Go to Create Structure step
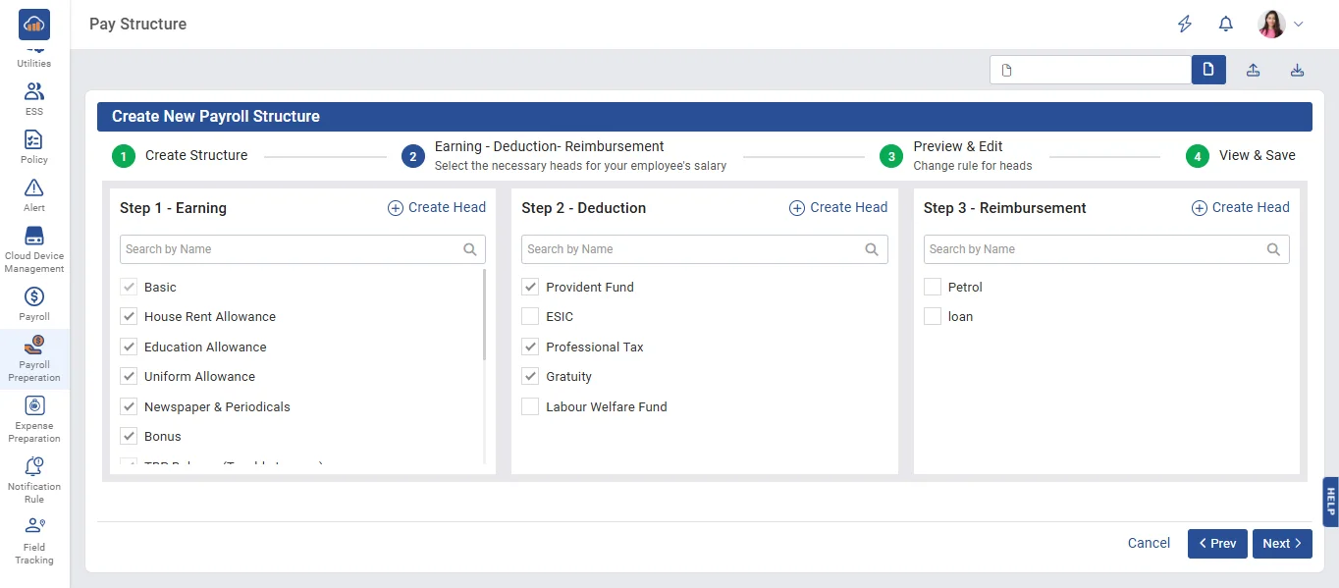 pos(124,156)
